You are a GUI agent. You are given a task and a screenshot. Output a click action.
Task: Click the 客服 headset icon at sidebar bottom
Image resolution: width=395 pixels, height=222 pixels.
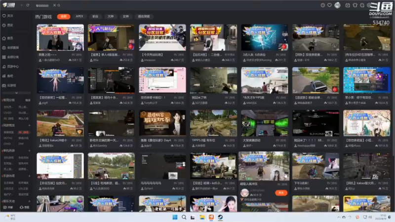[x=24, y=207]
